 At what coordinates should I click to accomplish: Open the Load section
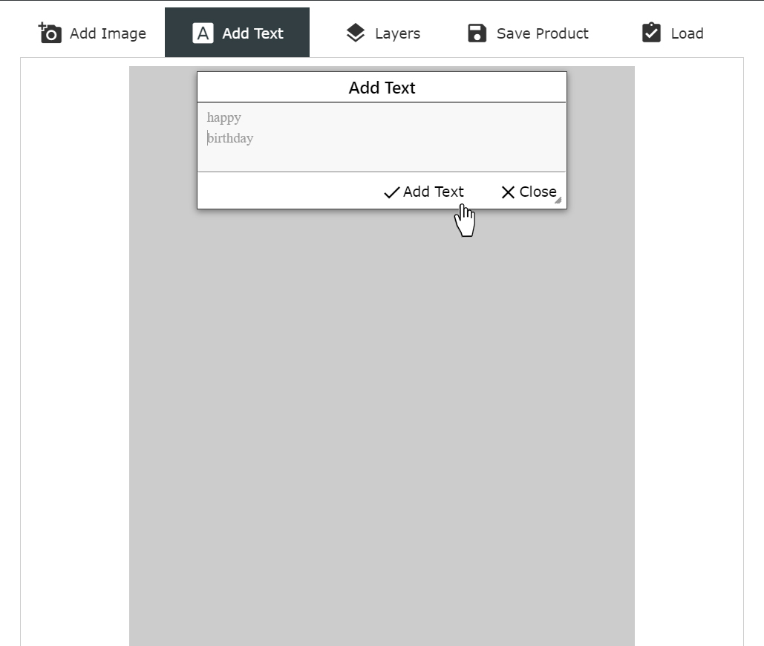[671, 33]
